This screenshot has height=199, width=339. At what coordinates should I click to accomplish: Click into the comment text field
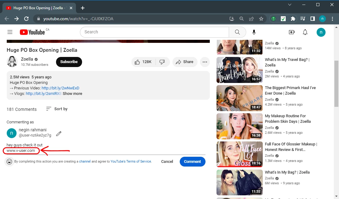click(x=106, y=148)
